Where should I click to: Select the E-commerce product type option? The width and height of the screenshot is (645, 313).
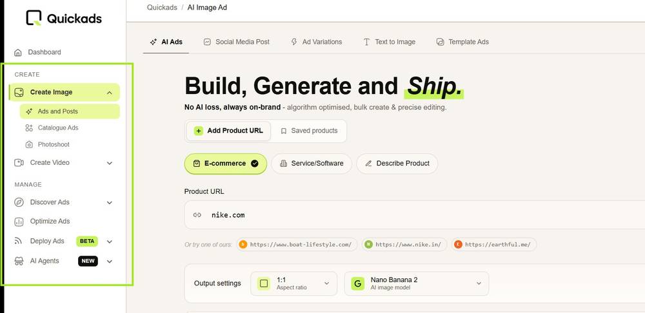pos(225,164)
